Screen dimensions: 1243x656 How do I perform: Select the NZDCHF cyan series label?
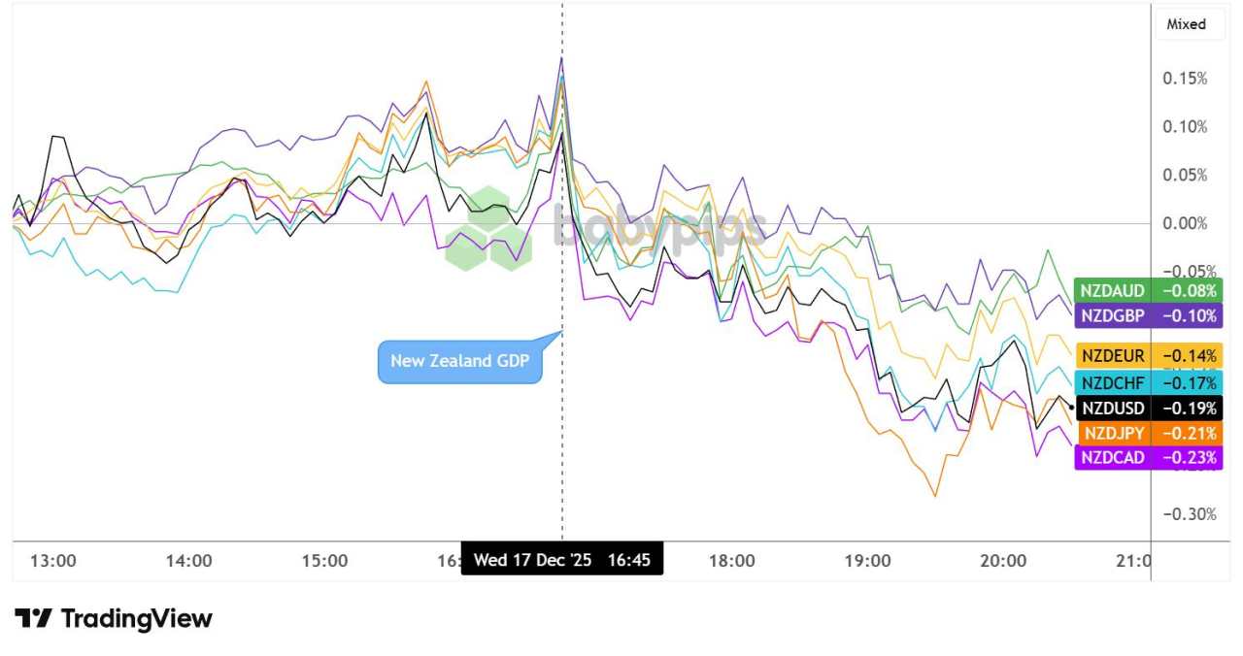point(1112,383)
